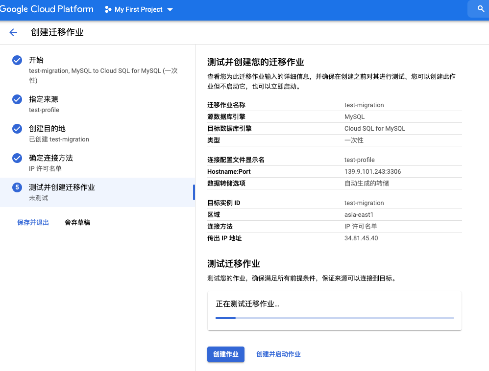Click the Google Cloud Platform logo text

47,9
